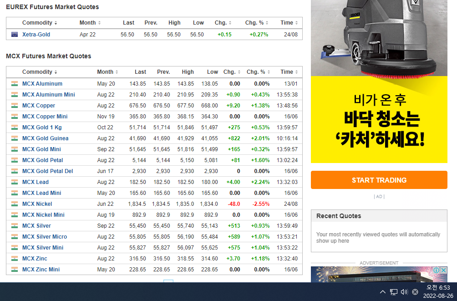The height and width of the screenshot is (301, 457).
Task: Click the orange START TRADING button
Action: tap(379, 180)
